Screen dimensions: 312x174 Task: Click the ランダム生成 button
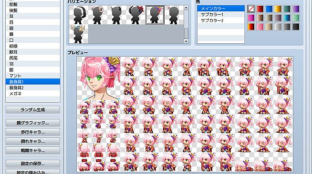tap(33, 110)
